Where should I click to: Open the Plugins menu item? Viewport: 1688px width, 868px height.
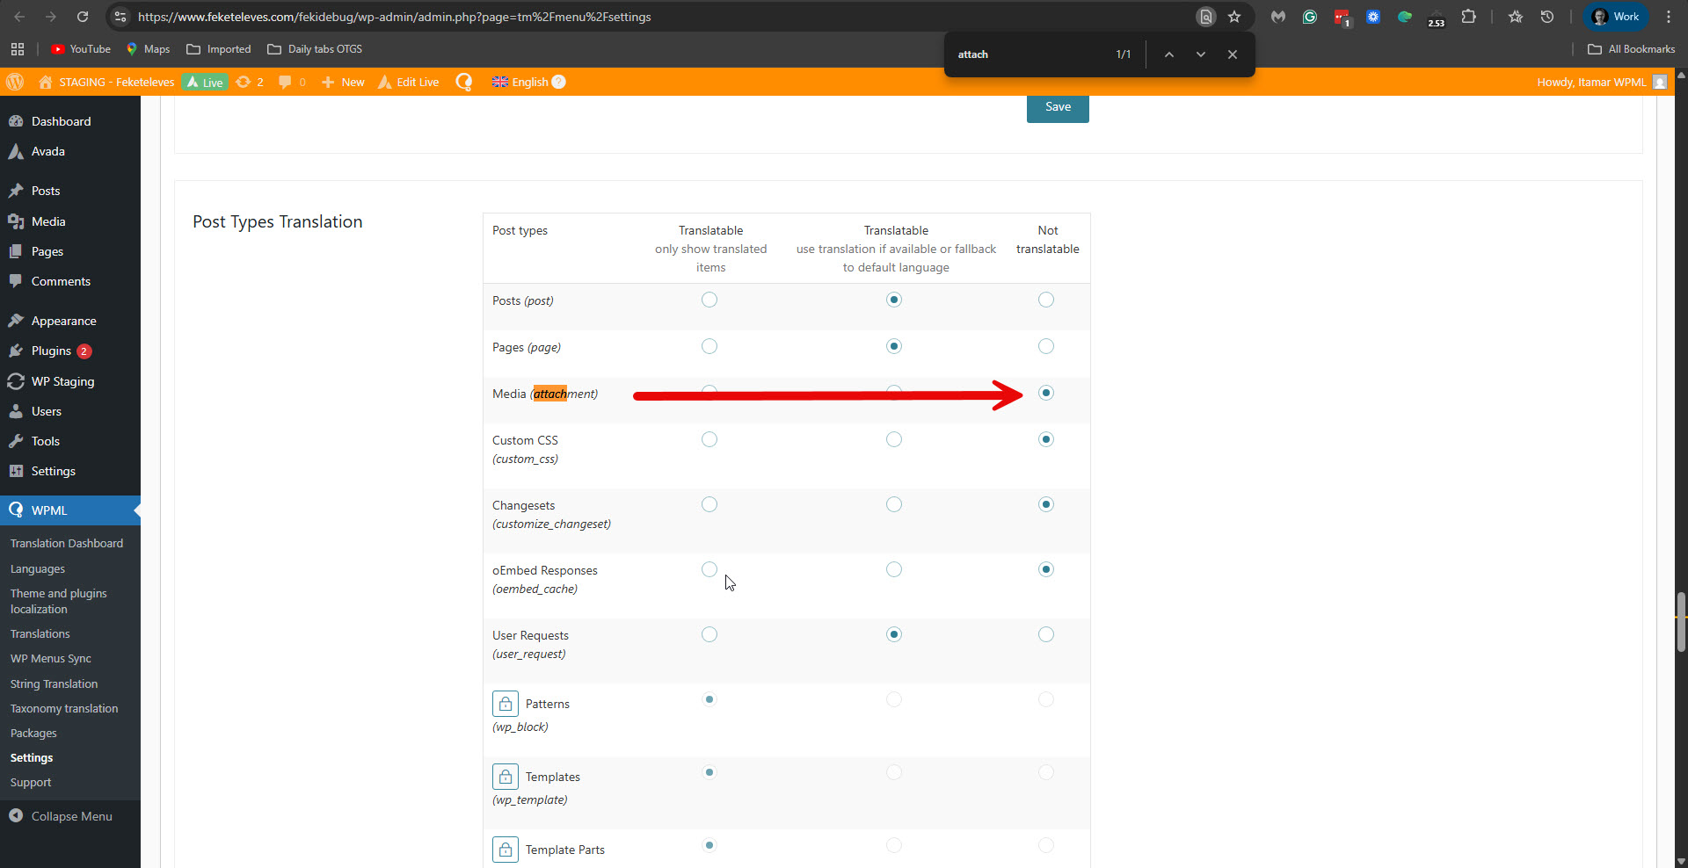51,351
